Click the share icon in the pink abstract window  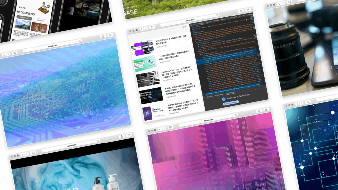258,111
